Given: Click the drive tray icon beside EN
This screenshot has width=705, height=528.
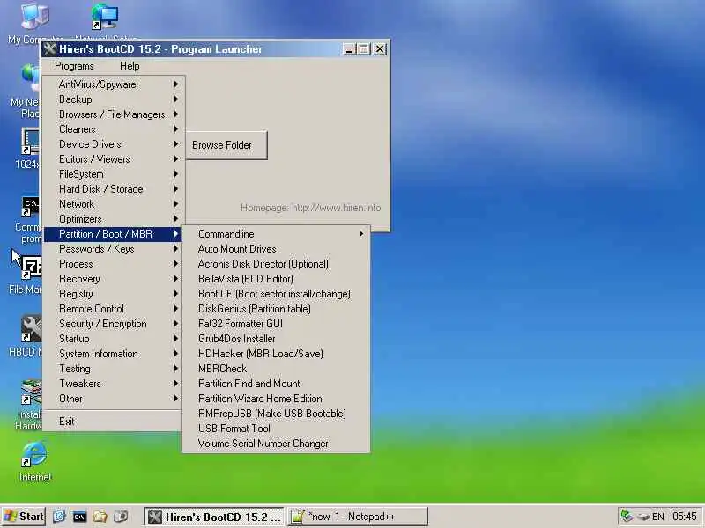Looking at the screenshot, I should click(x=644, y=517).
